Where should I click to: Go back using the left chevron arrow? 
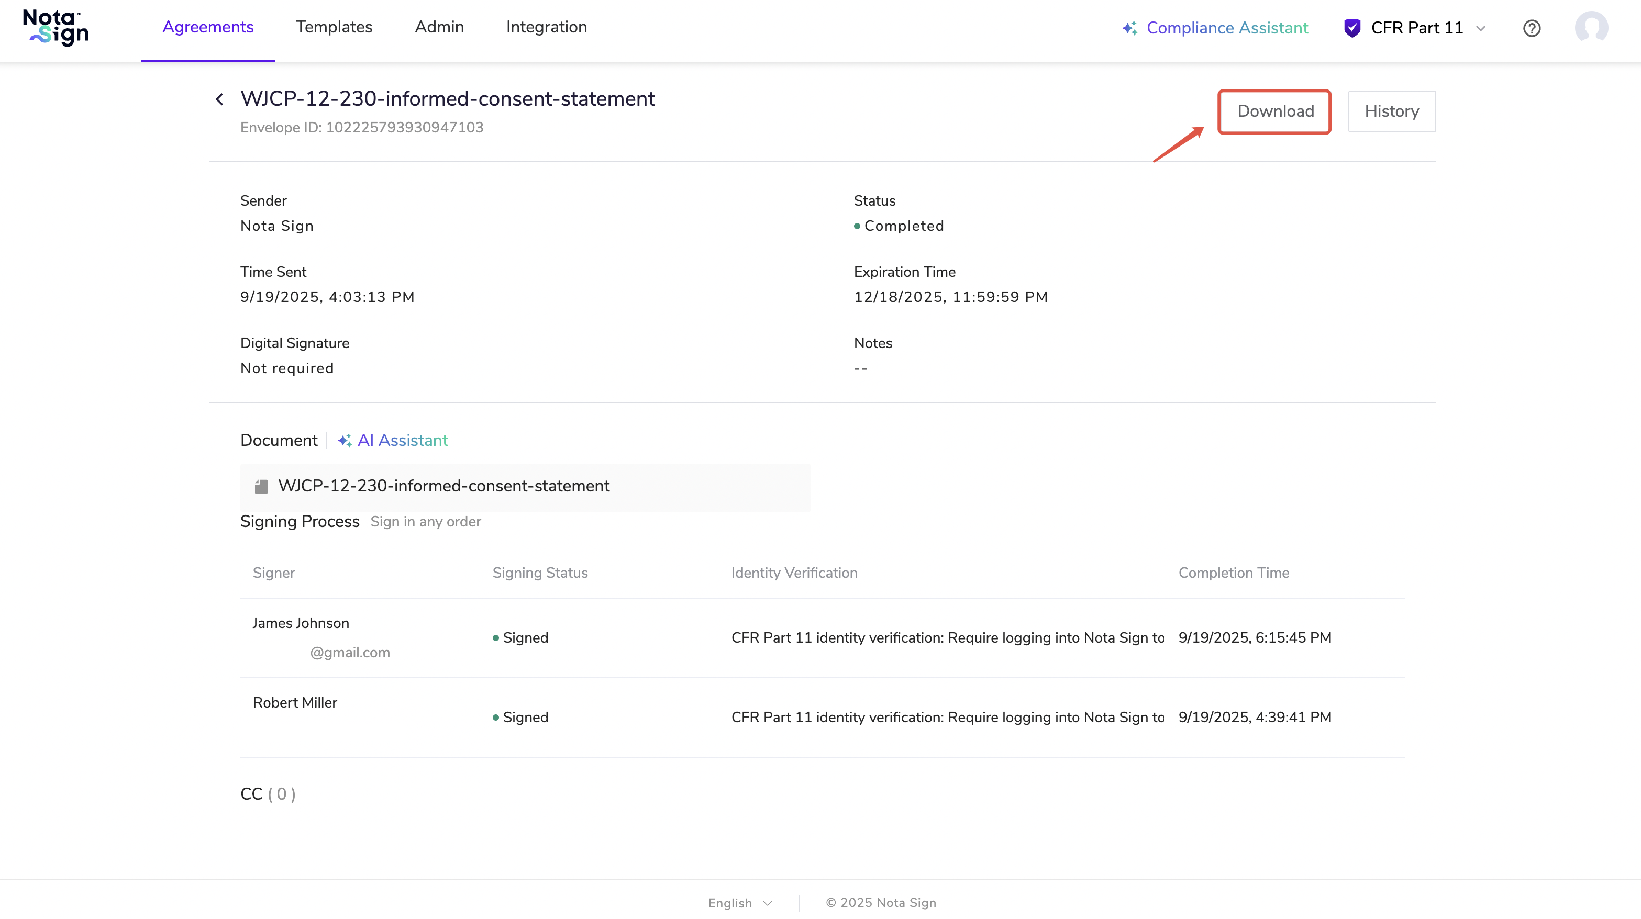(x=220, y=99)
